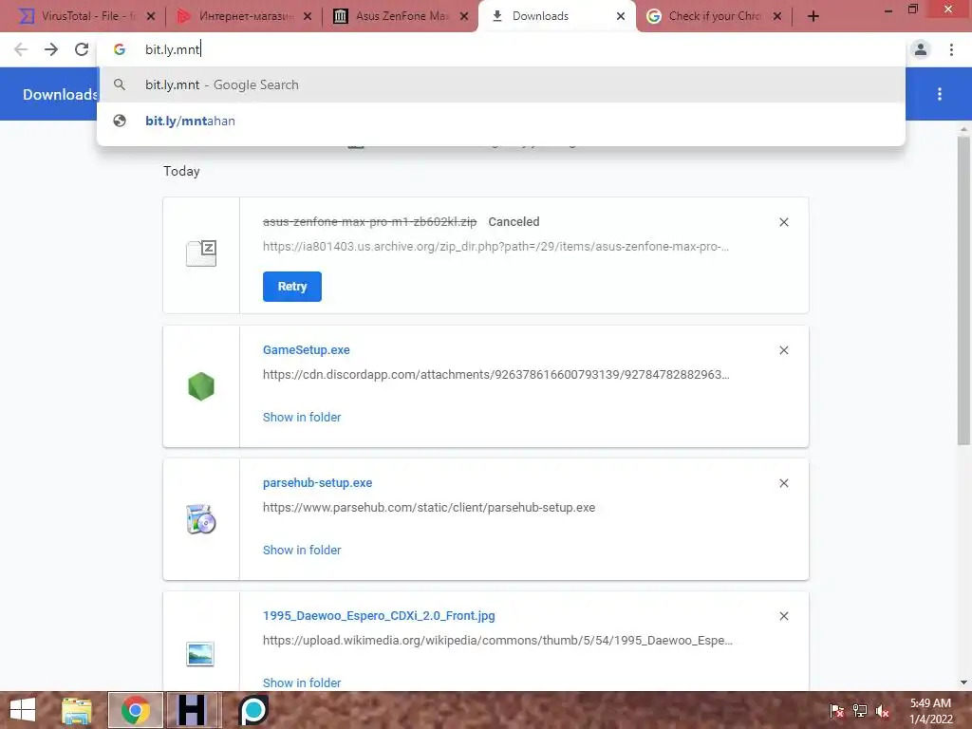Switch to the Check if your Chrome tab
Image resolution: width=972 pixels, height=729 pixels.
point(713,16)
